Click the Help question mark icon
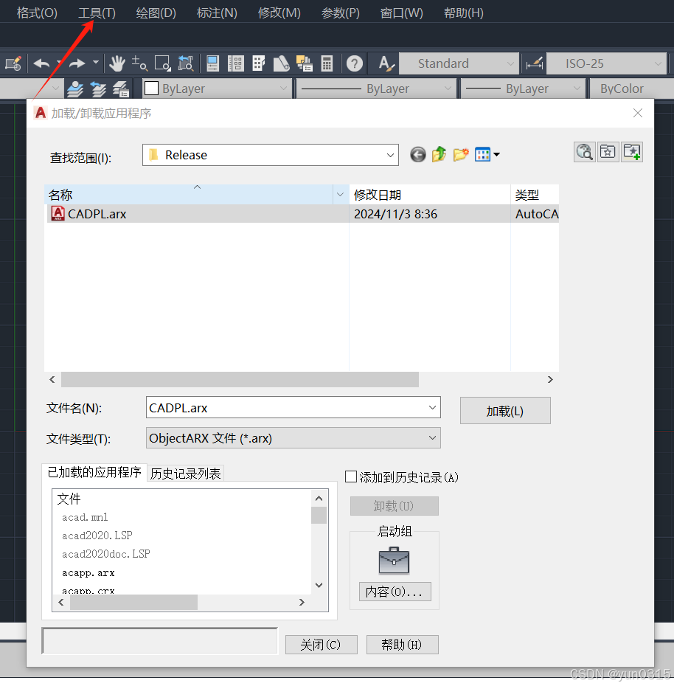674x686 pixels. (355, 64)
